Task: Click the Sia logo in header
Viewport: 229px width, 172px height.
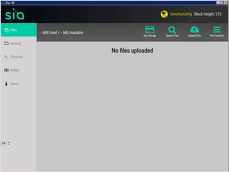Action: (x=15, y=14)
